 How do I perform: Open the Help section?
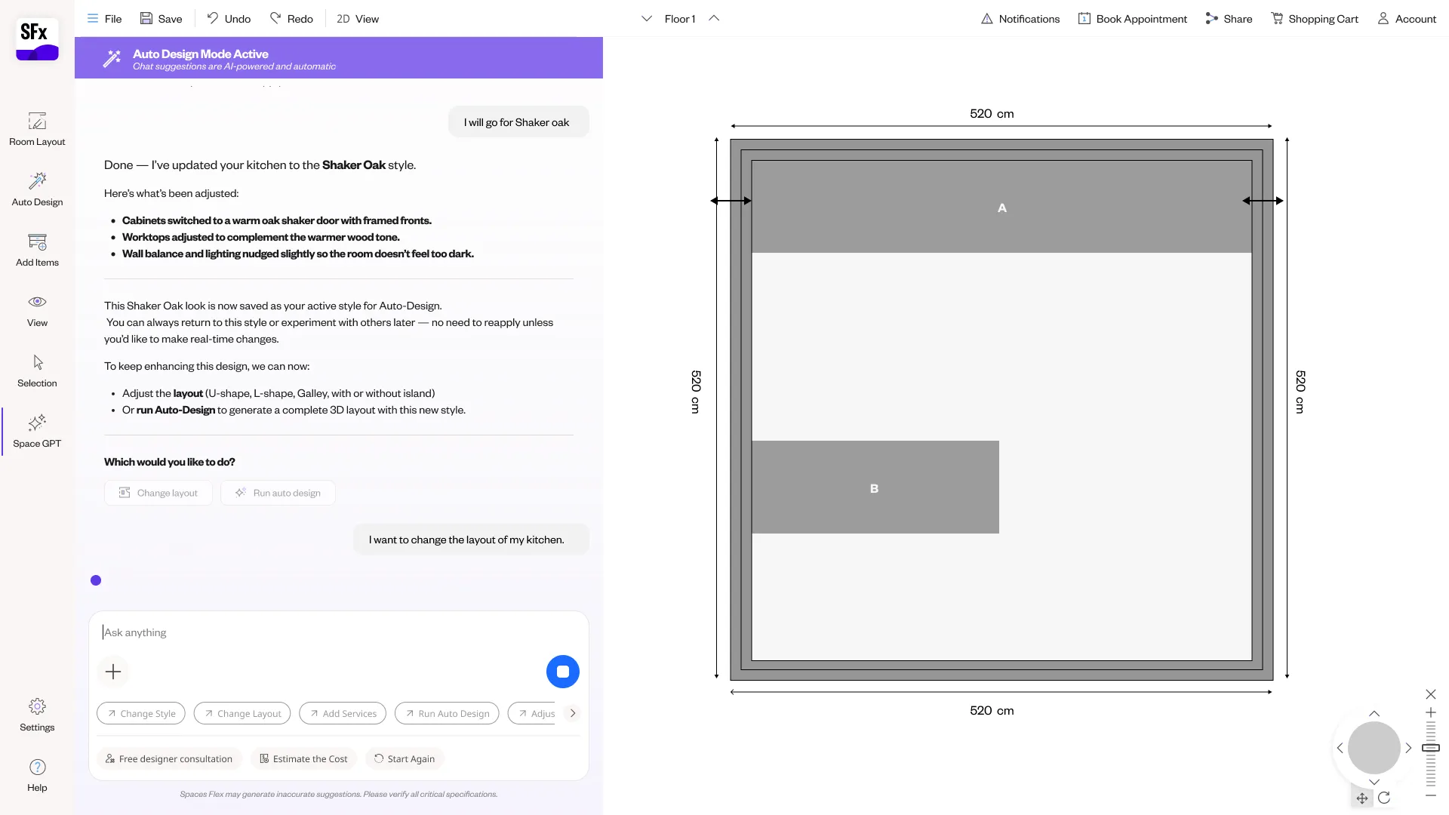tap(37, 775)
